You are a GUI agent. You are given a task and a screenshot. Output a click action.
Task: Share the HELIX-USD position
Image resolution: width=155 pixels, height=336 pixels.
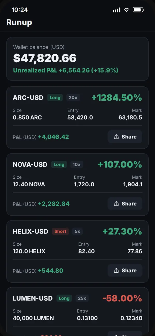click(x=125, y=271)
